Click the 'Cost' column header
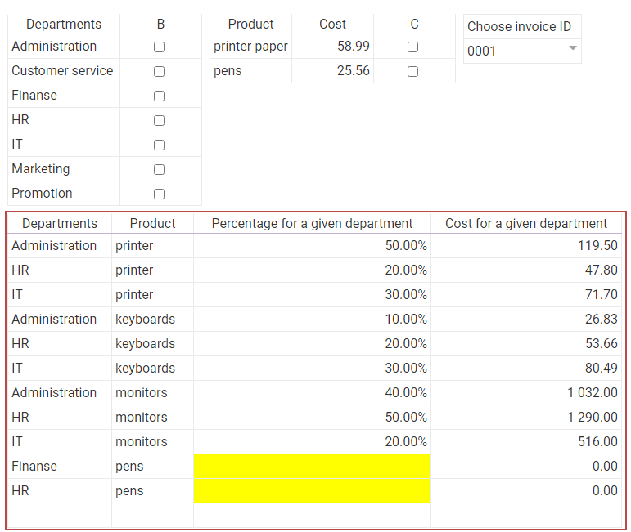This screenshot has height=532, width=631. tap(332, 25)
